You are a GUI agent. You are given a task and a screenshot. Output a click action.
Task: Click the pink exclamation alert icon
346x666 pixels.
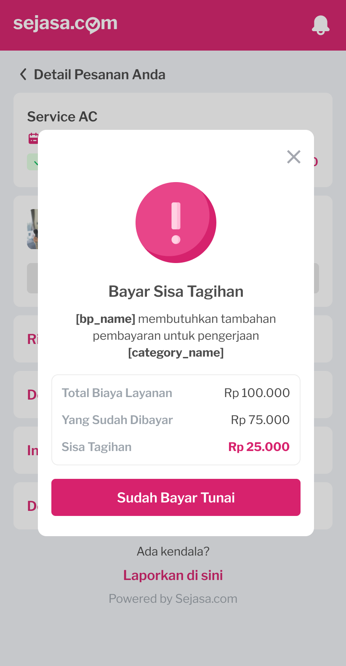176,223
